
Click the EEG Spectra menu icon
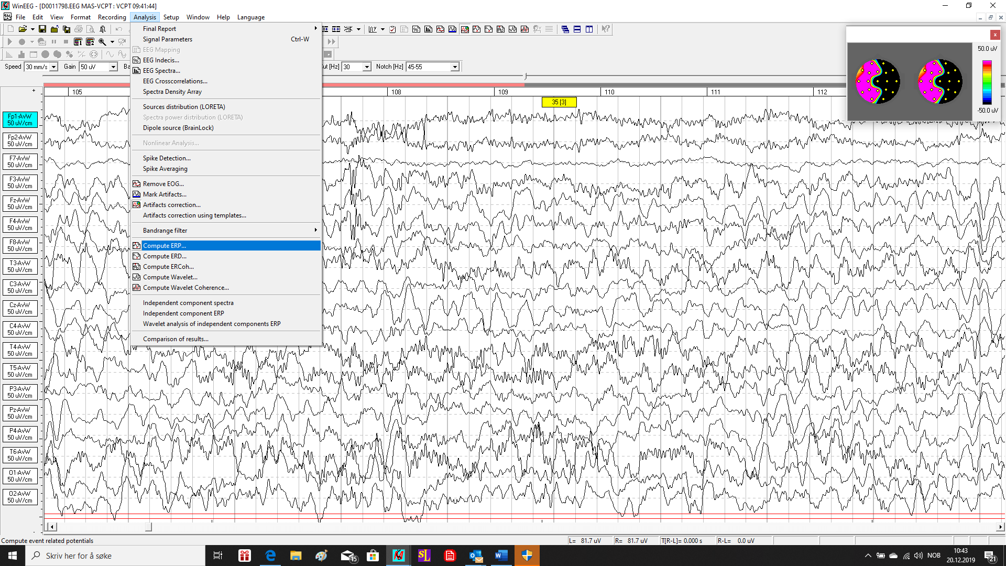coord(137,71)
